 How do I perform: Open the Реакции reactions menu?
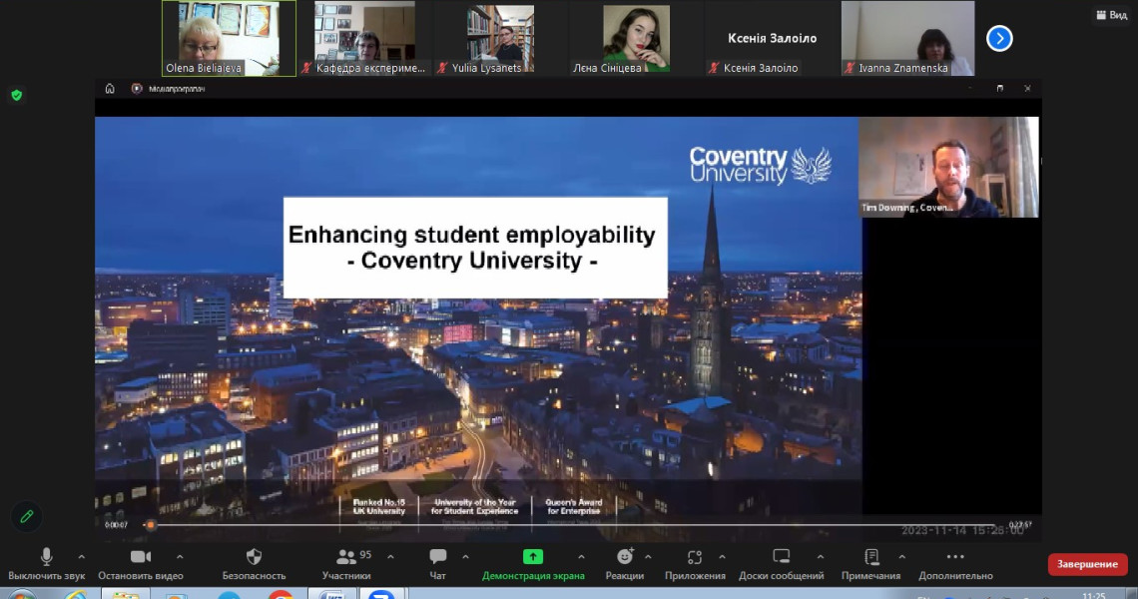click(625, 564)
